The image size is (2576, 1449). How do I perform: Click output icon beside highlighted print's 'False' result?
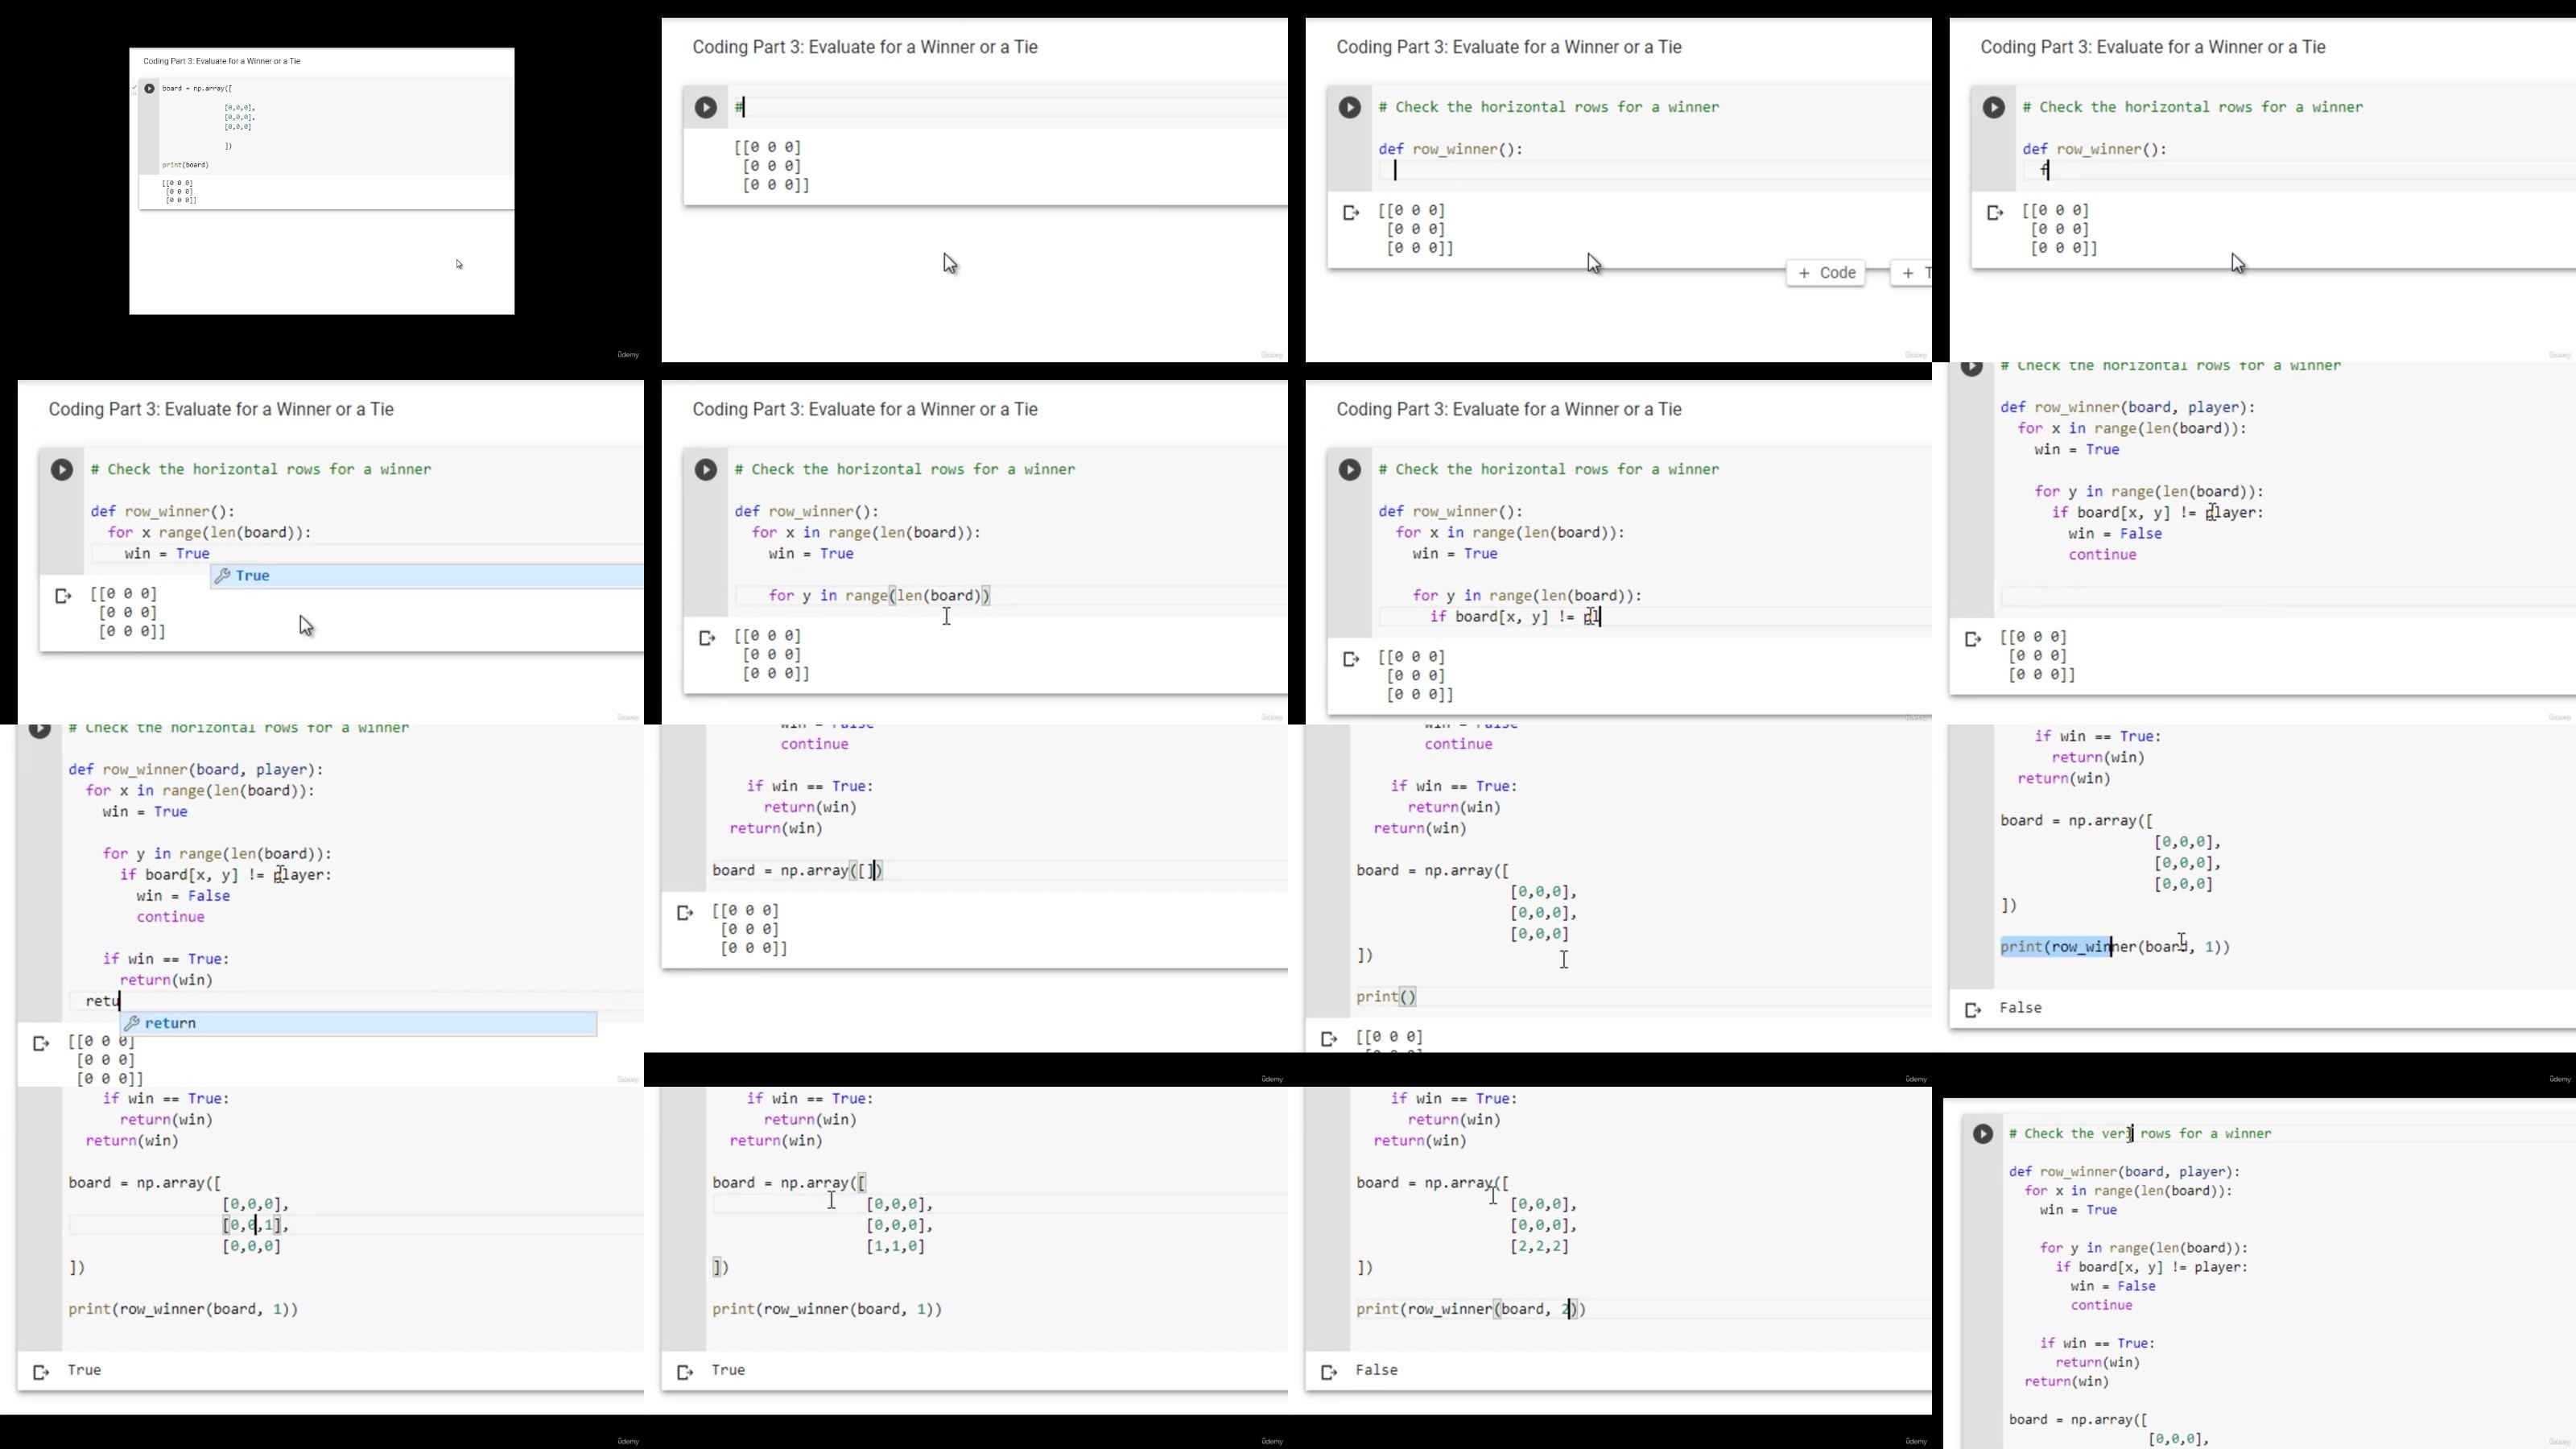click(x=1973, y=1010)
